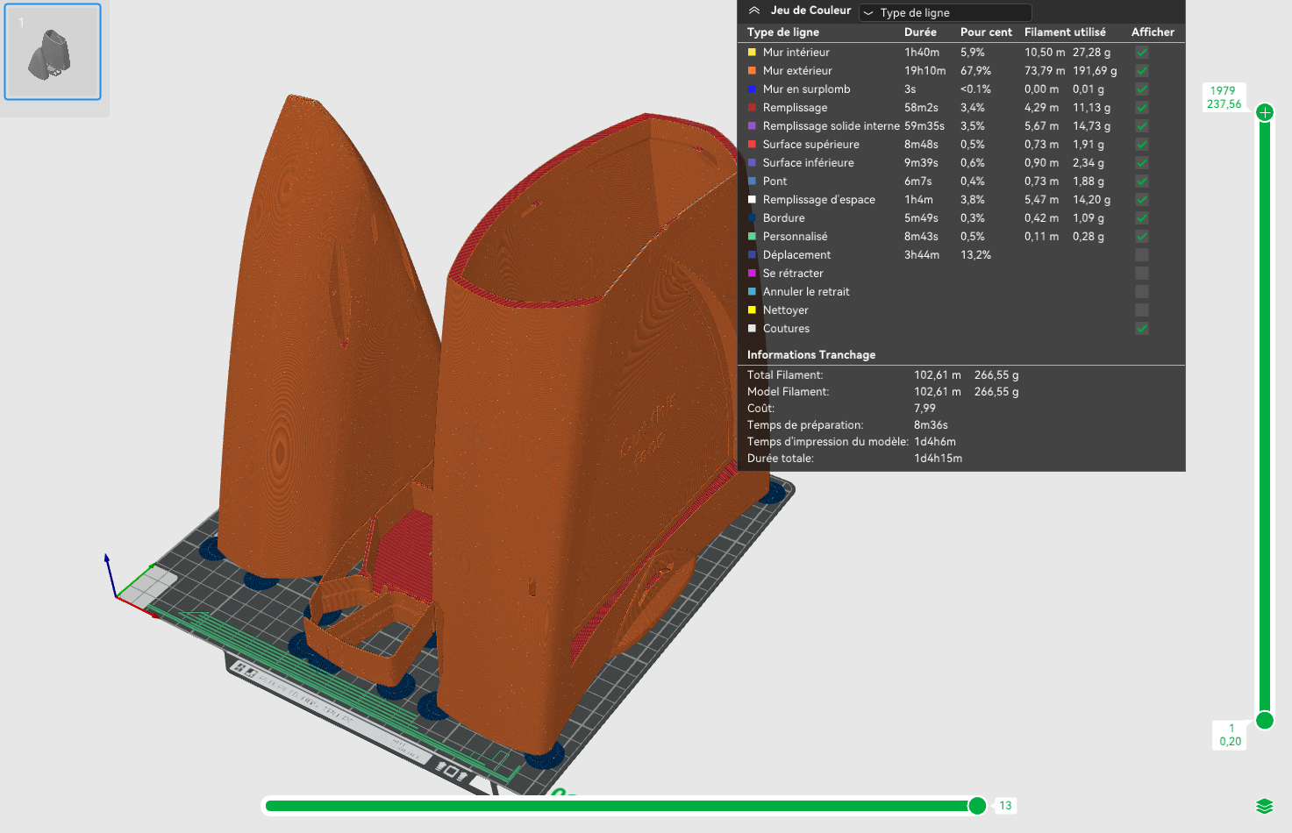Screen dimensions: 1292x833
Task: Click the Model Filament weight 266,55 g
Action: [996, 392]
